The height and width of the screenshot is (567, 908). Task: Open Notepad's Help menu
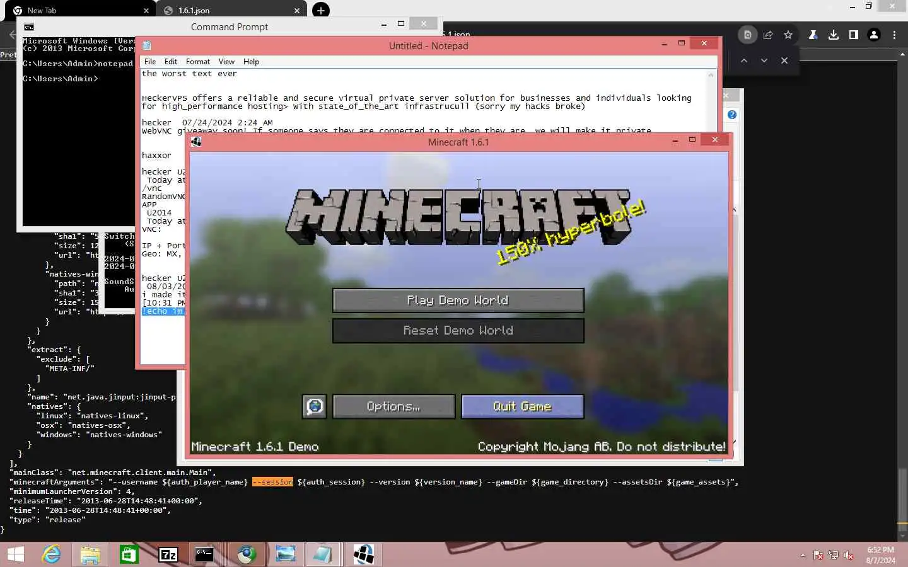[x=251, y=62]
